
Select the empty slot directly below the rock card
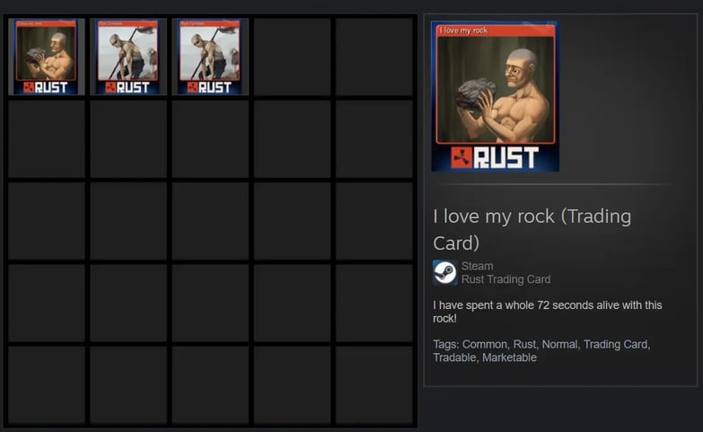pyautogui.click(x=46, y=139)
